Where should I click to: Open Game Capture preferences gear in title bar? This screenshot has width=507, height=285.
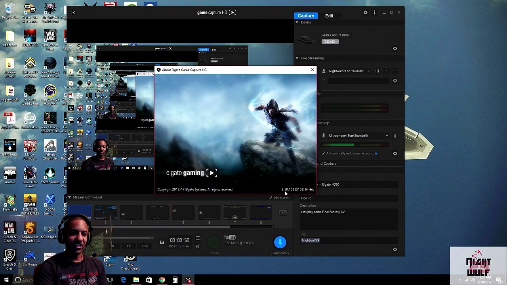click(x=365, y=13)
